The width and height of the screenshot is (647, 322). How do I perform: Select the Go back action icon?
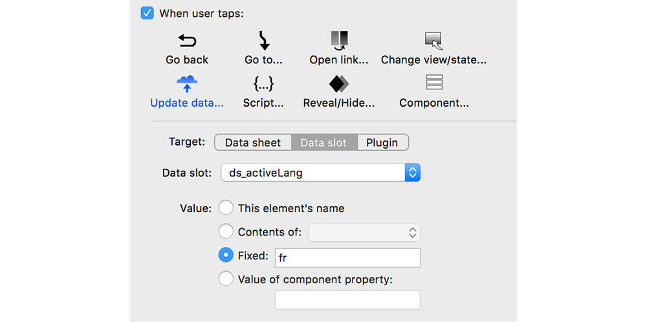[187, 40]
